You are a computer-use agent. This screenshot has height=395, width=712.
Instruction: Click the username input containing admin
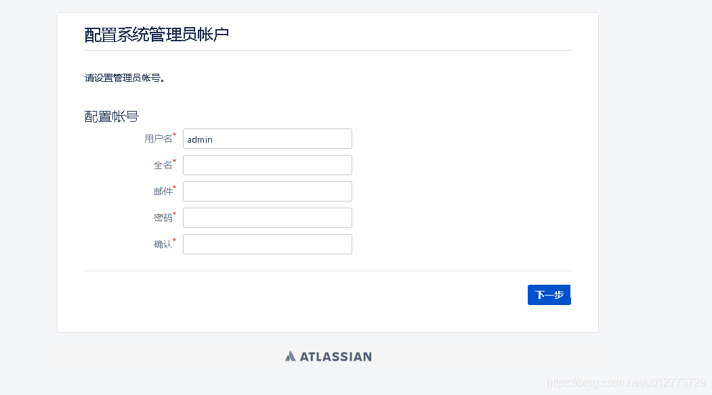pyautogui.click(x=267, y=139)
